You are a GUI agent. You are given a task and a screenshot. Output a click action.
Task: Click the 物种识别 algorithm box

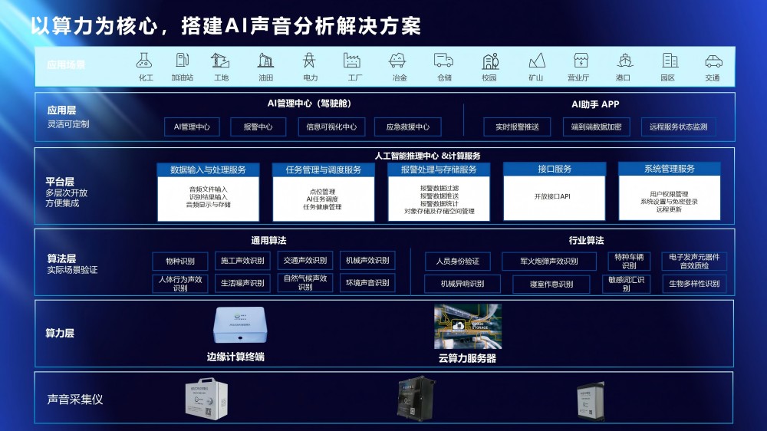tap(179, 261)
